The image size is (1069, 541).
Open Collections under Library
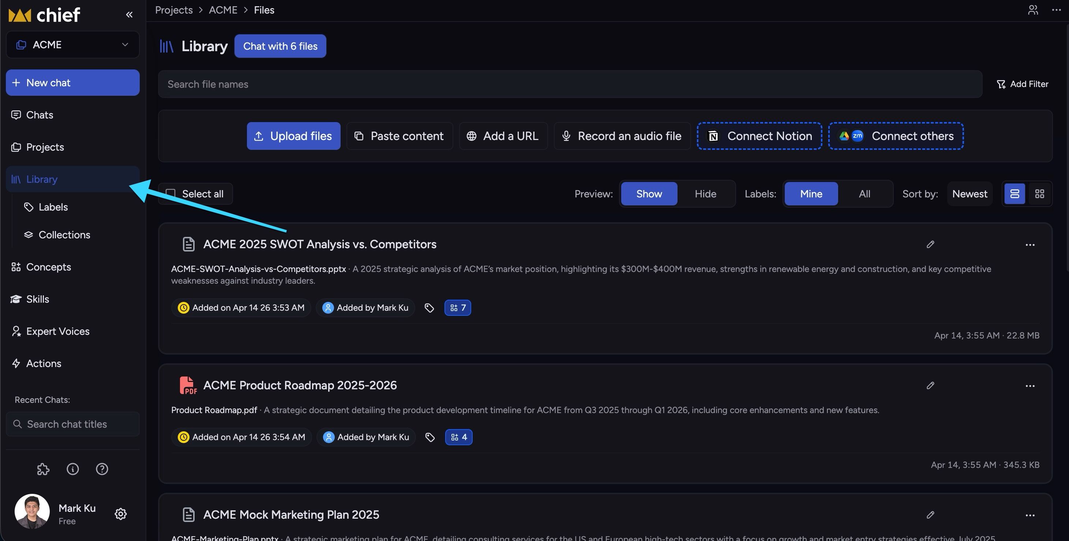click(79, 235)
